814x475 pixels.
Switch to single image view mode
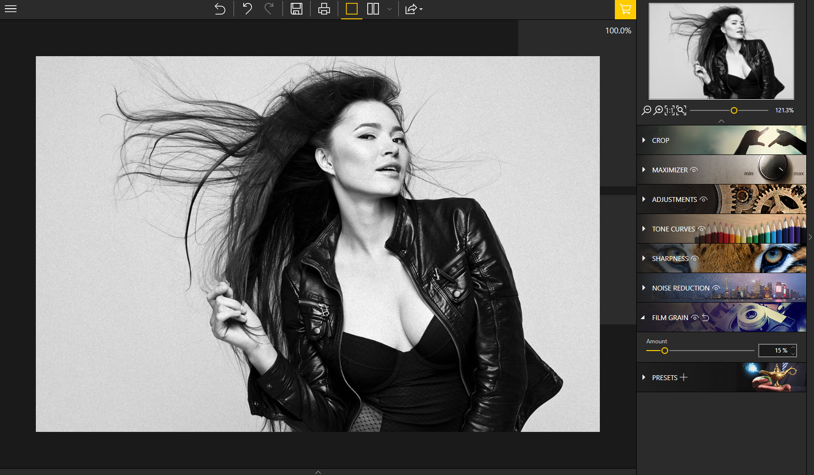tap(352, 9)
